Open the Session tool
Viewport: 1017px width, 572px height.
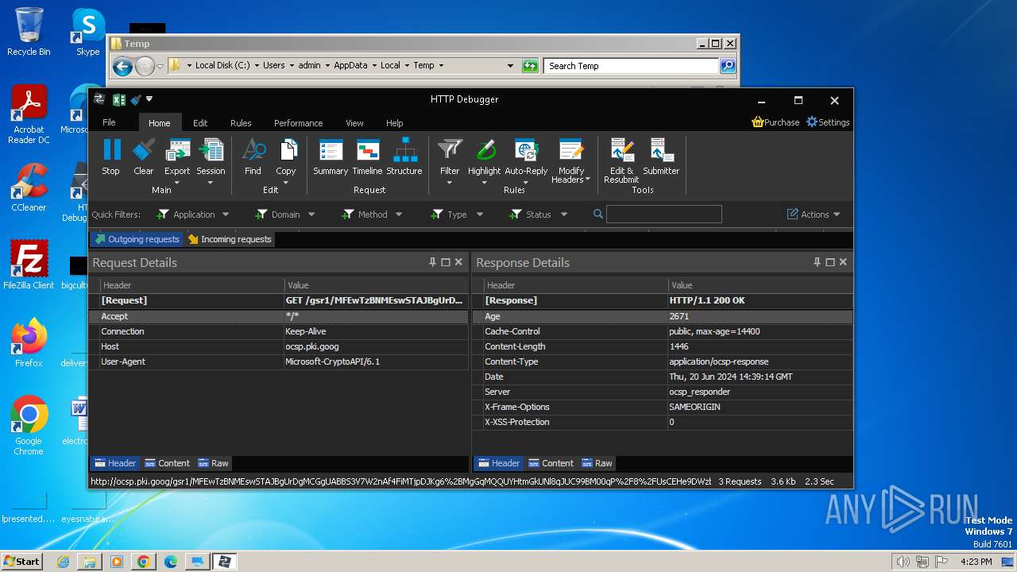tap(211, 157)
